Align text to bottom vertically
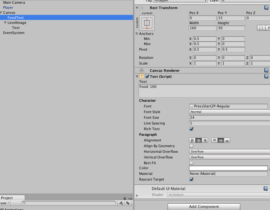Viewport: 270px width, 210px height. click(x=227, y=140)
